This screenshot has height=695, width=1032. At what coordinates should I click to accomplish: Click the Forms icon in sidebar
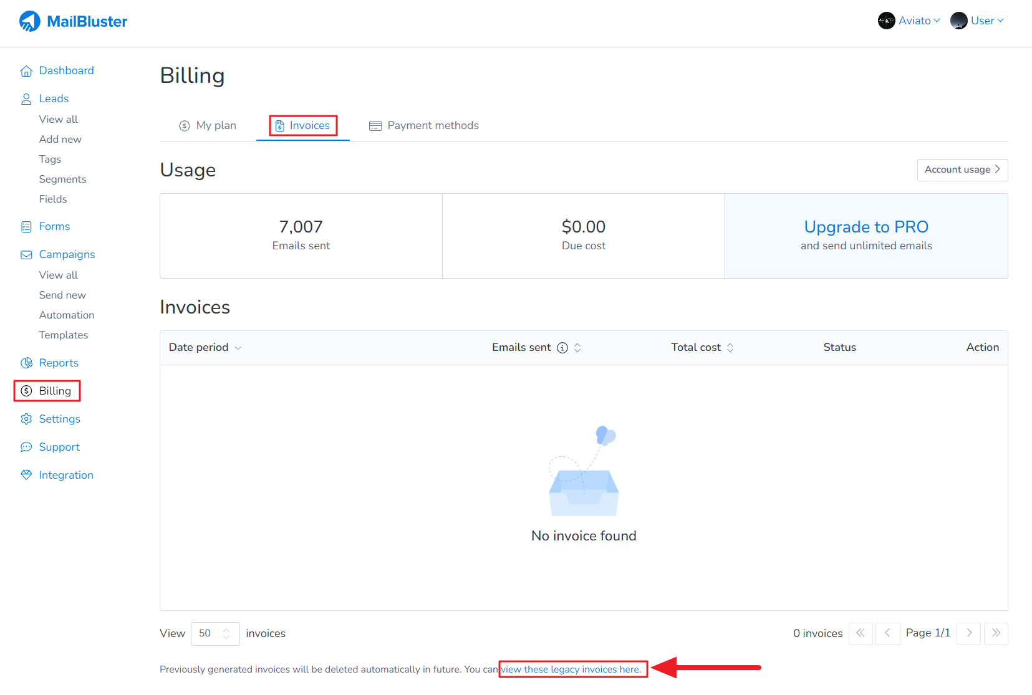tap(26, 227)
